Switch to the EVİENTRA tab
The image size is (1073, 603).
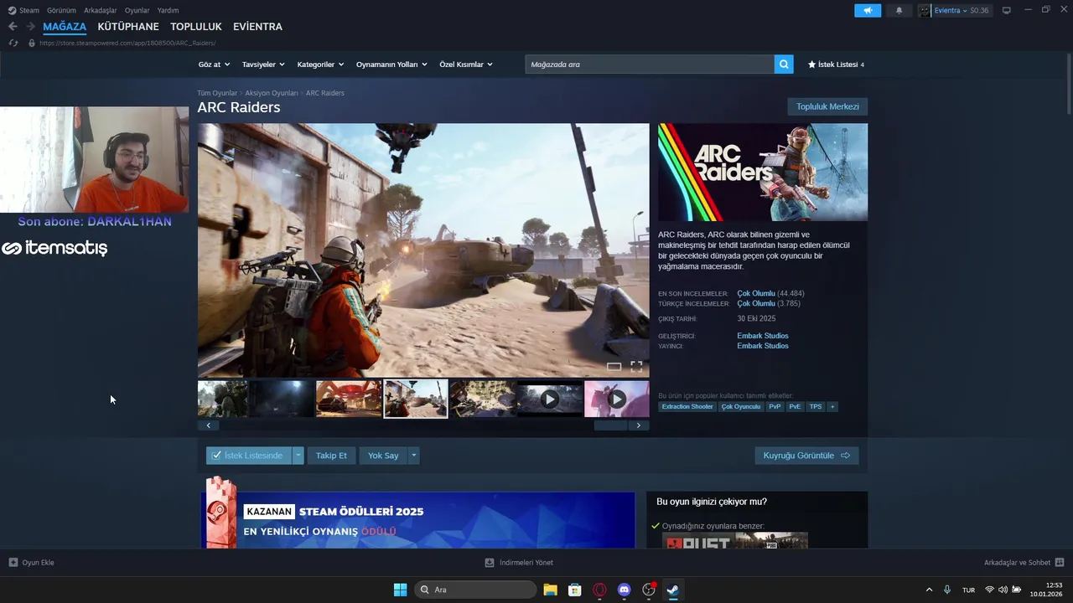(x=257, y=27)
